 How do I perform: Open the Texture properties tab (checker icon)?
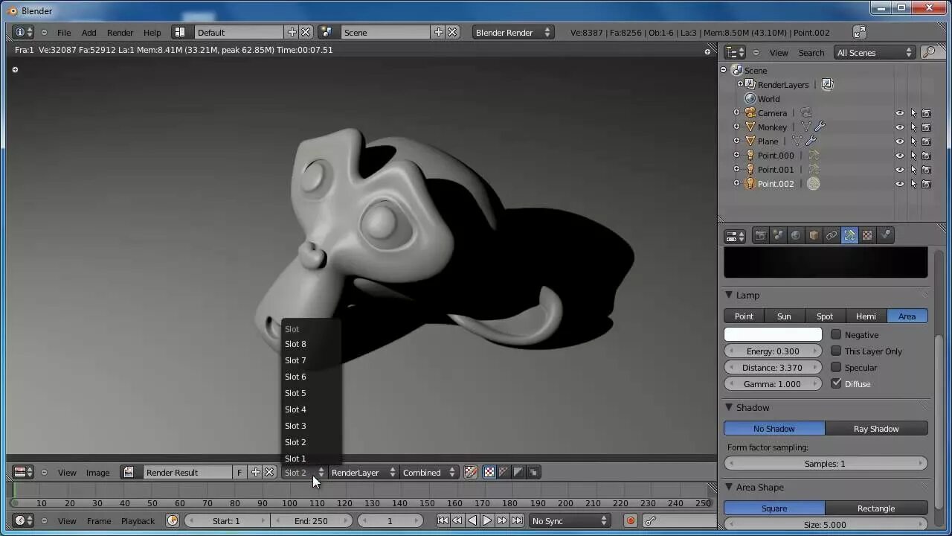[x=867, y=236]
